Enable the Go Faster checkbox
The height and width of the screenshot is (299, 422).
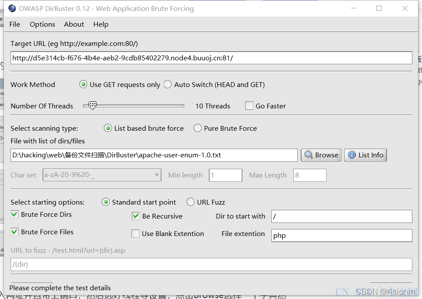(249, 106)
